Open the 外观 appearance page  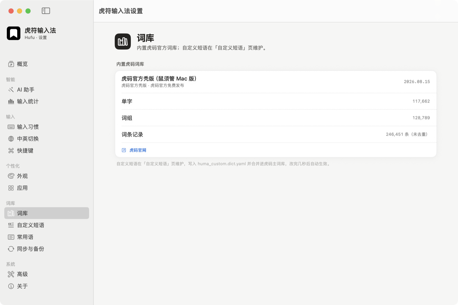[x=47, y=176]
